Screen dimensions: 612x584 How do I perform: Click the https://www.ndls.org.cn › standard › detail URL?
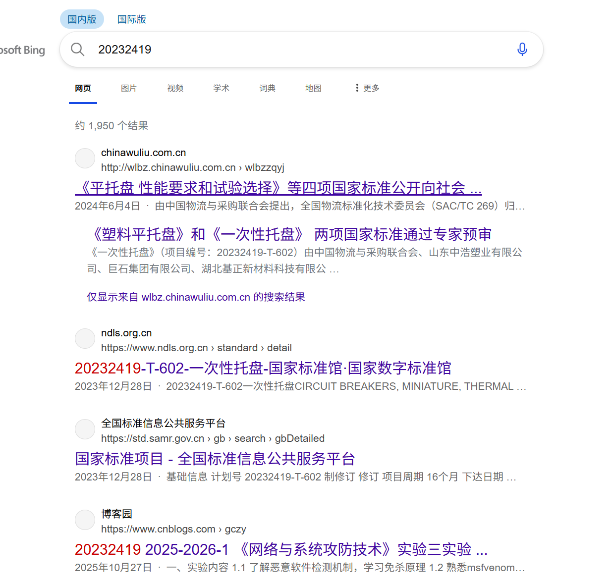coord(196,348)
